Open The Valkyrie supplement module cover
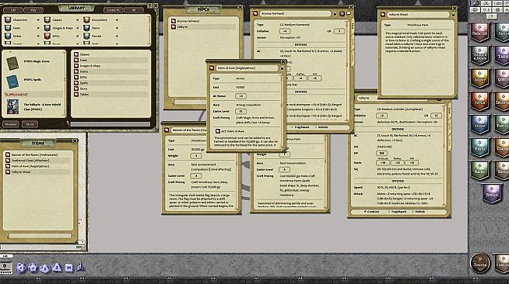This screenshot has width=509, height=284. point(12,107)
